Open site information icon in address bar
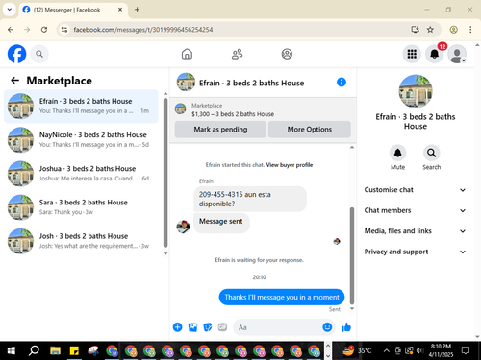Screen dimensions: 481x360 pos(64,30)
